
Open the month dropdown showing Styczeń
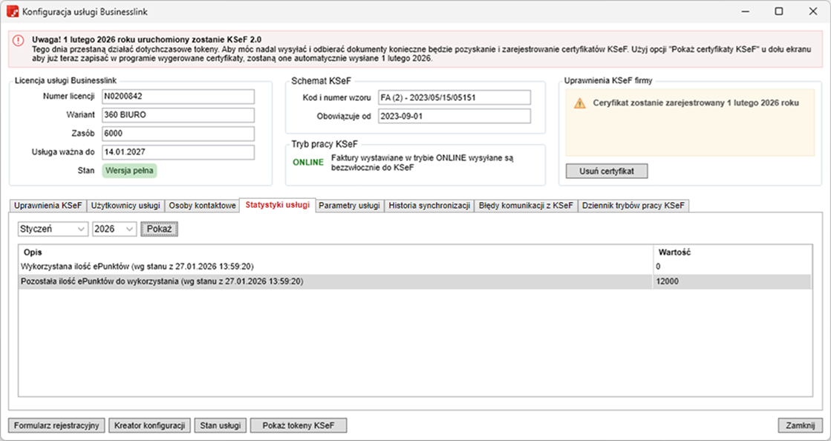coord(53,229)
